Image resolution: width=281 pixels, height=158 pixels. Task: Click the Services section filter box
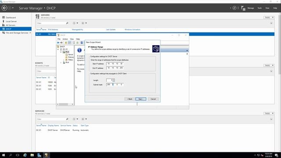[x=51, y=119]
